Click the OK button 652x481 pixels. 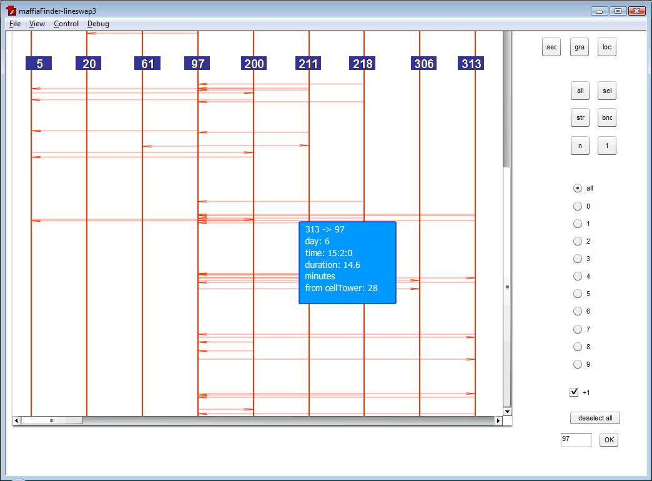[x=609, y=440]
